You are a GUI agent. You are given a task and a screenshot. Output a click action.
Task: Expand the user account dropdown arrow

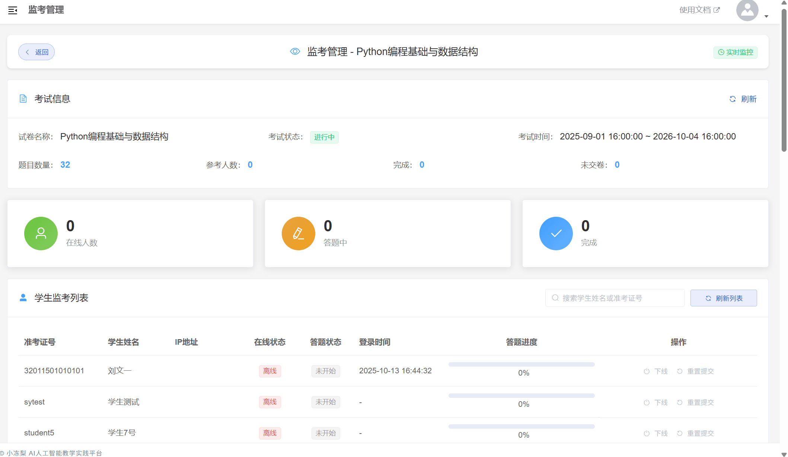point(766,16)
